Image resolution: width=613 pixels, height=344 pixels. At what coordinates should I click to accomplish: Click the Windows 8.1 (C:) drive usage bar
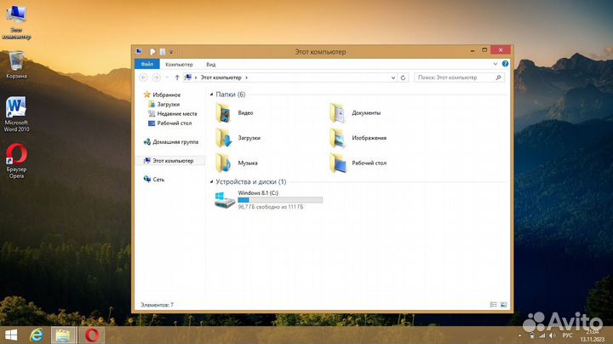click(280, 200)
